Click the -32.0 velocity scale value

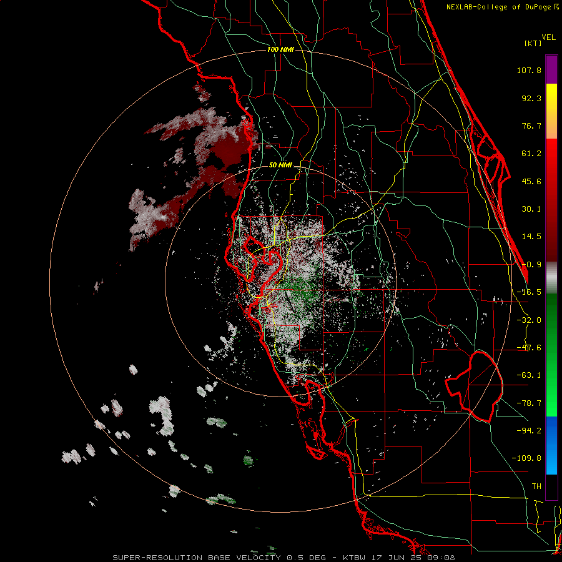click(529, 320)
